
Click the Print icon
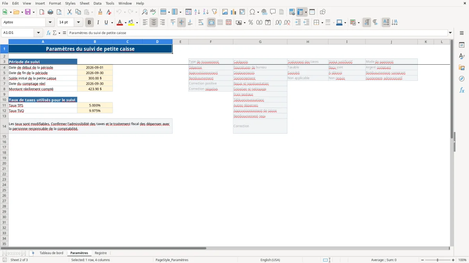point(50,12)
